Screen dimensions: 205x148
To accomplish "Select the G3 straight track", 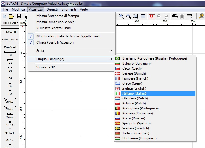I will point(10,69).
